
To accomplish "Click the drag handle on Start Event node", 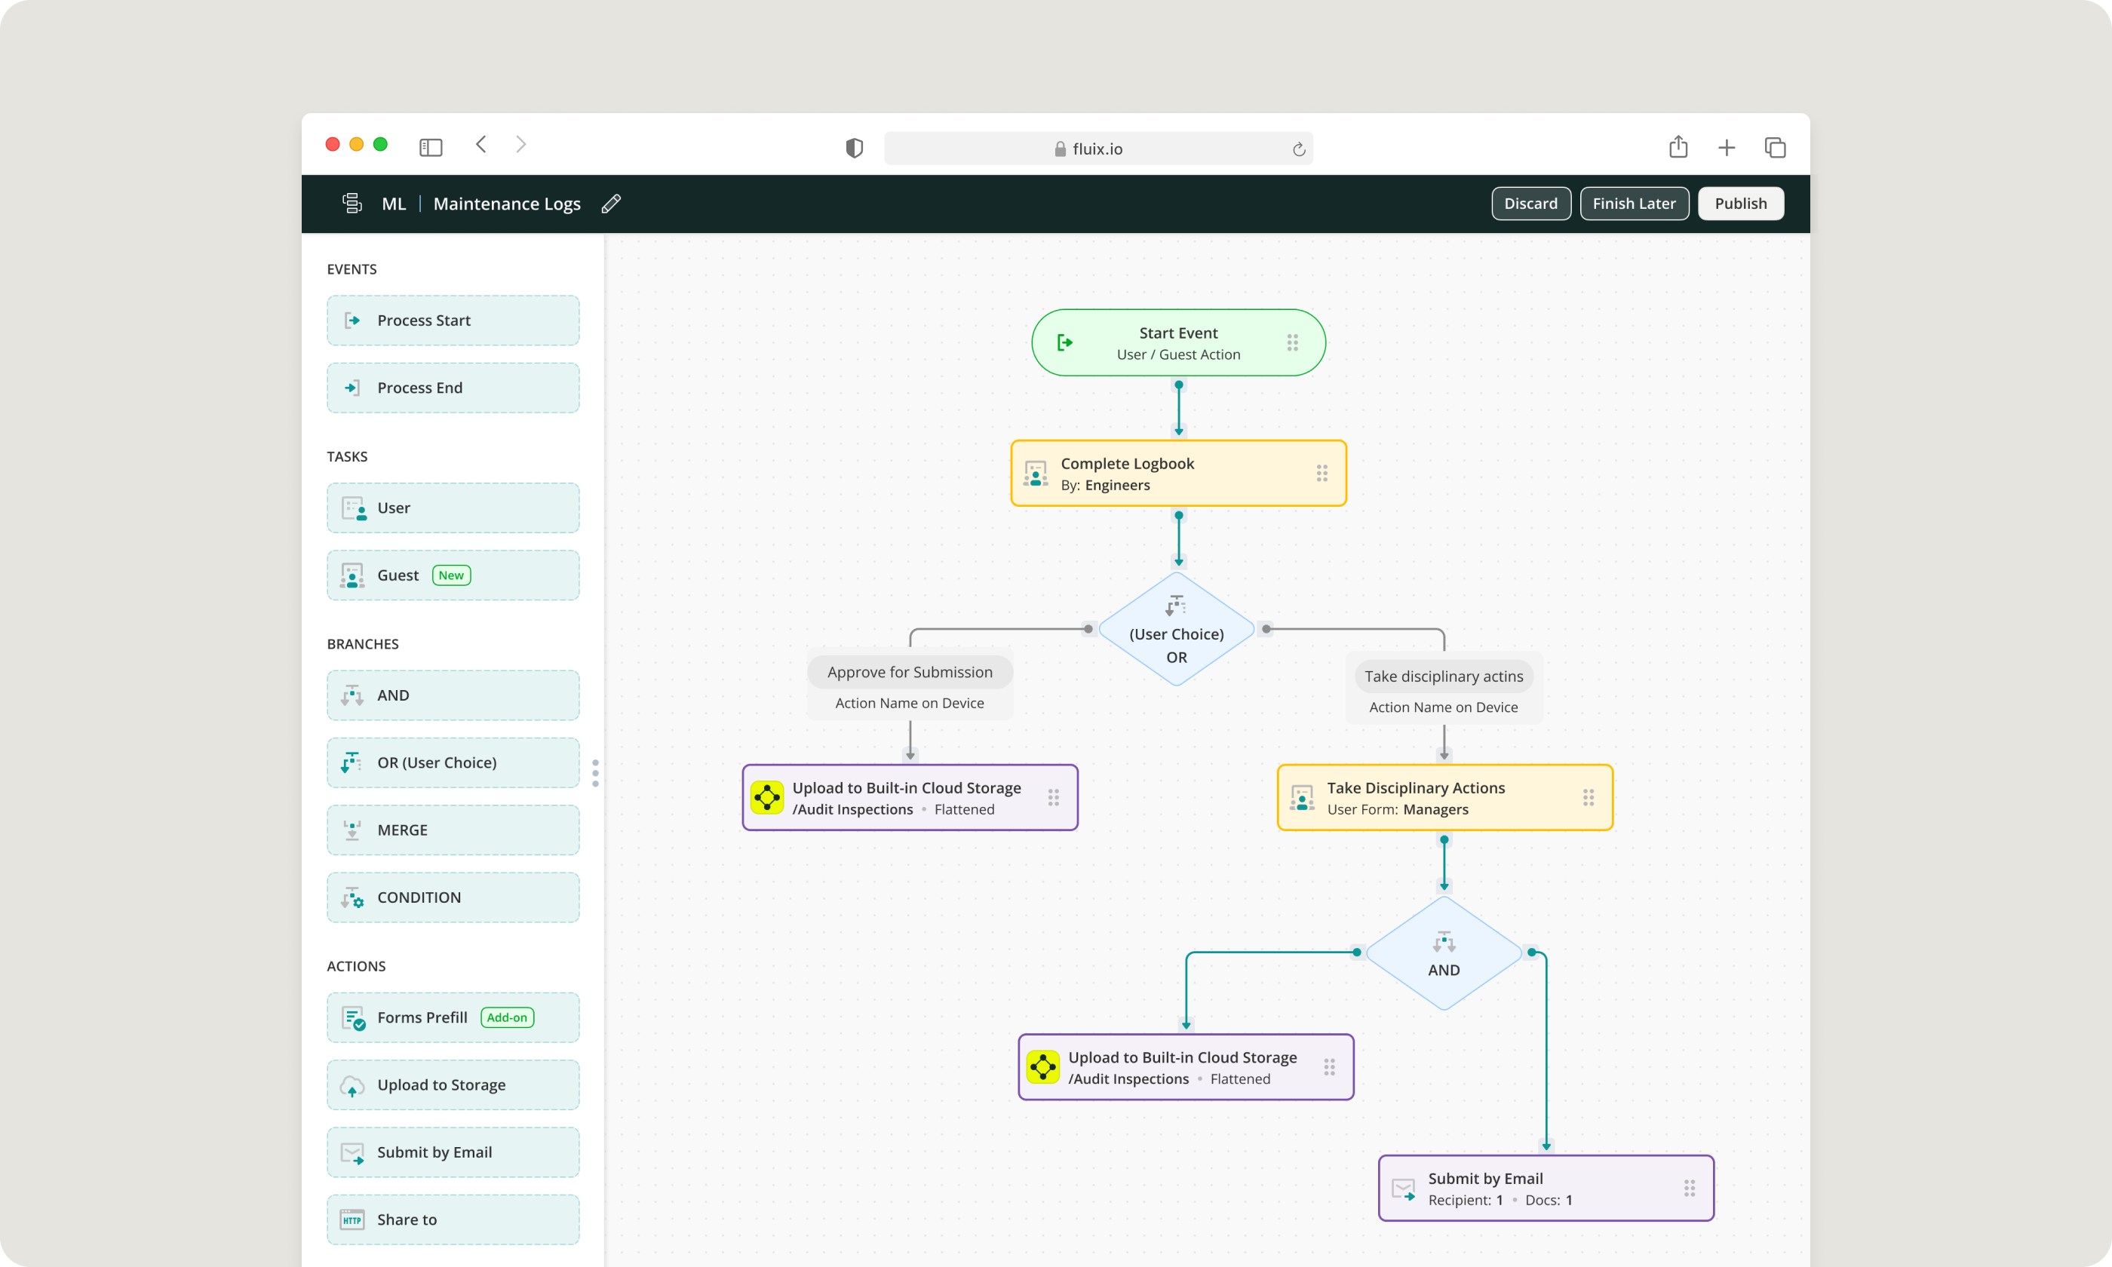I will 1293,342.
